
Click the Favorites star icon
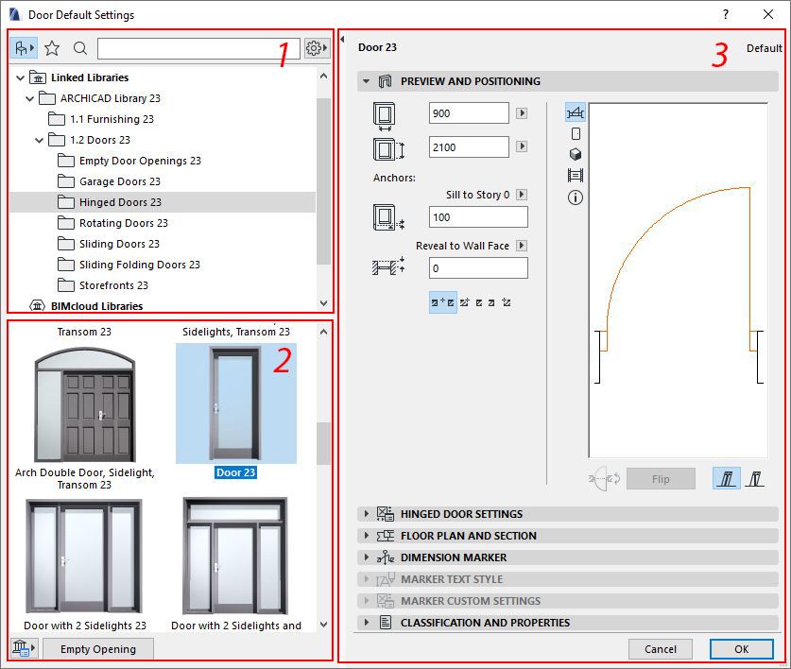click(52, 48)
